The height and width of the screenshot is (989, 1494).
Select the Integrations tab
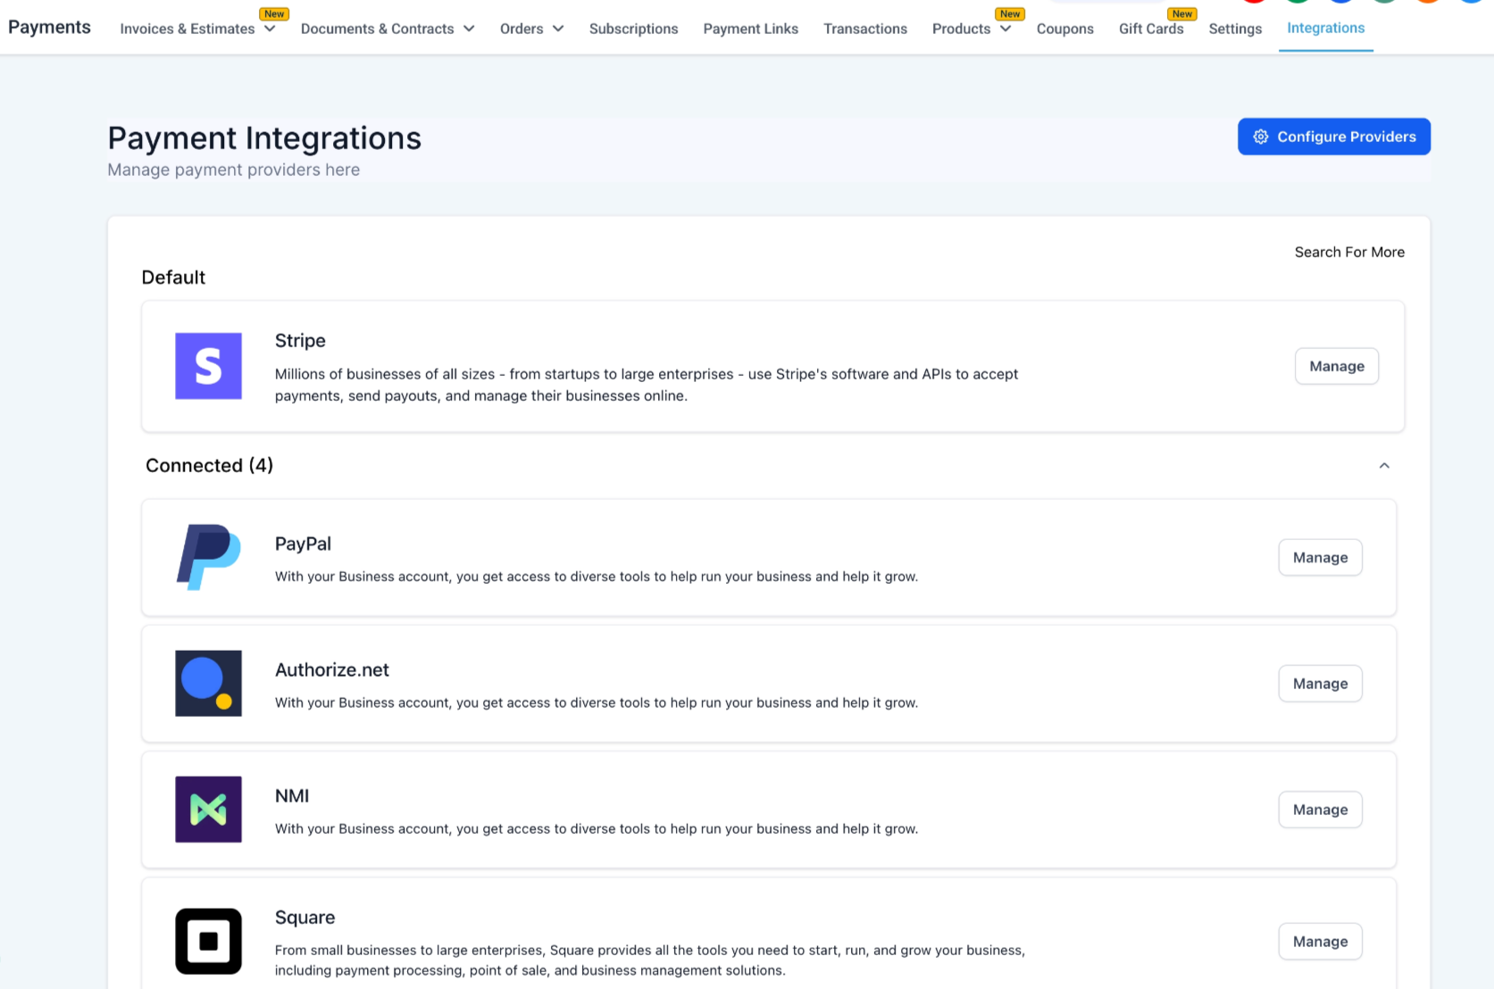pos(1326,28)
